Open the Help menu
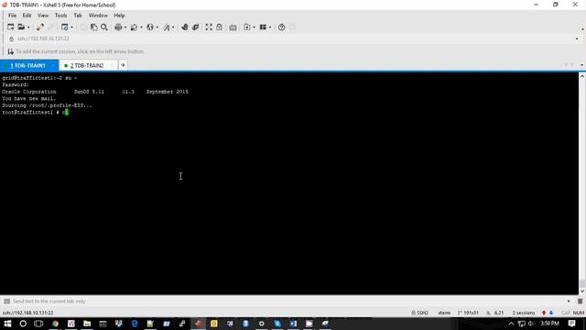 [x=119, y=16]
